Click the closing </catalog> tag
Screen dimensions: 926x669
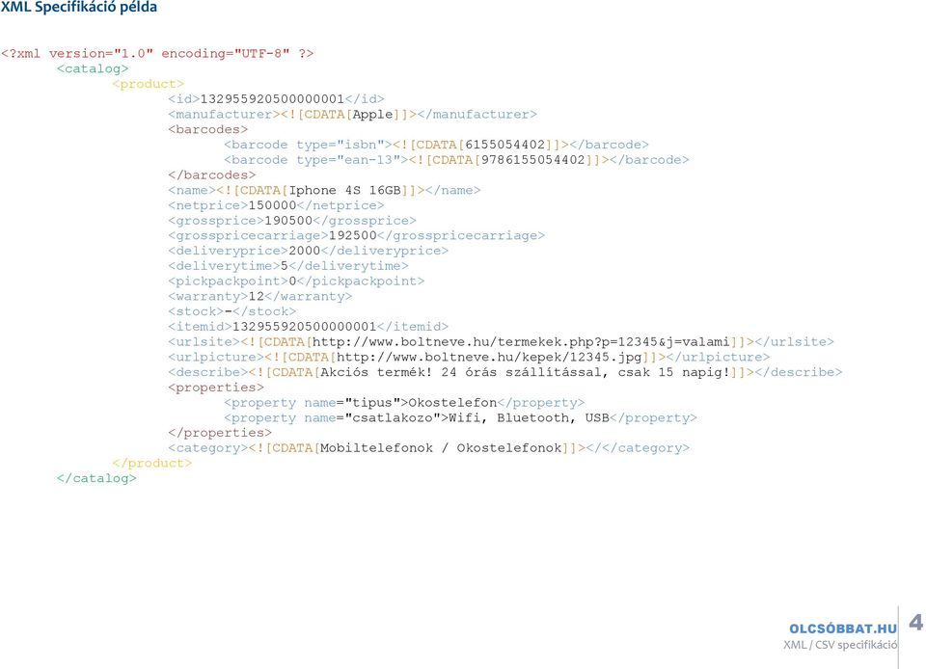point(96,479)
